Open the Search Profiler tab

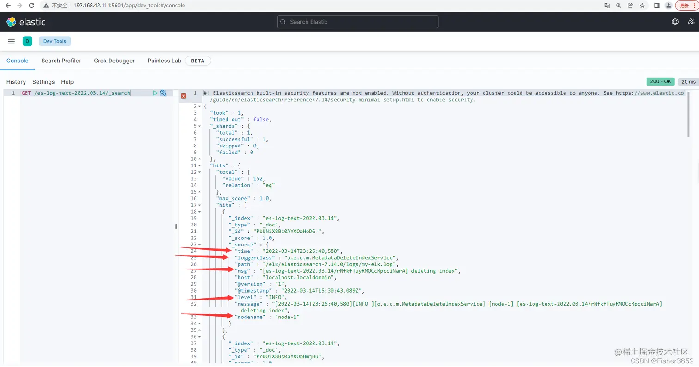(61, 61)
